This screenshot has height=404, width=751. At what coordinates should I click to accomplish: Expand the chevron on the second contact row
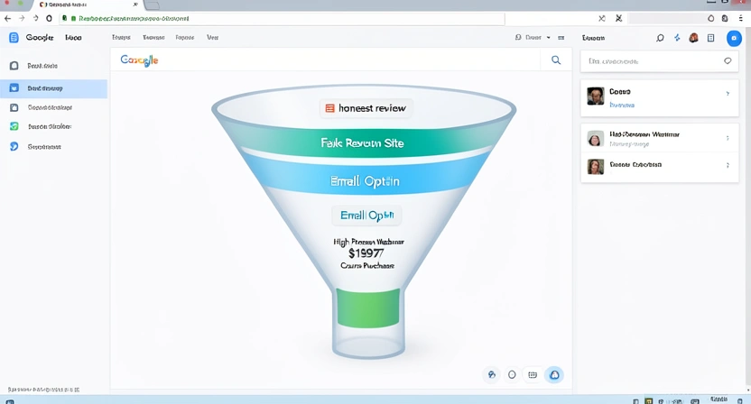728,138
